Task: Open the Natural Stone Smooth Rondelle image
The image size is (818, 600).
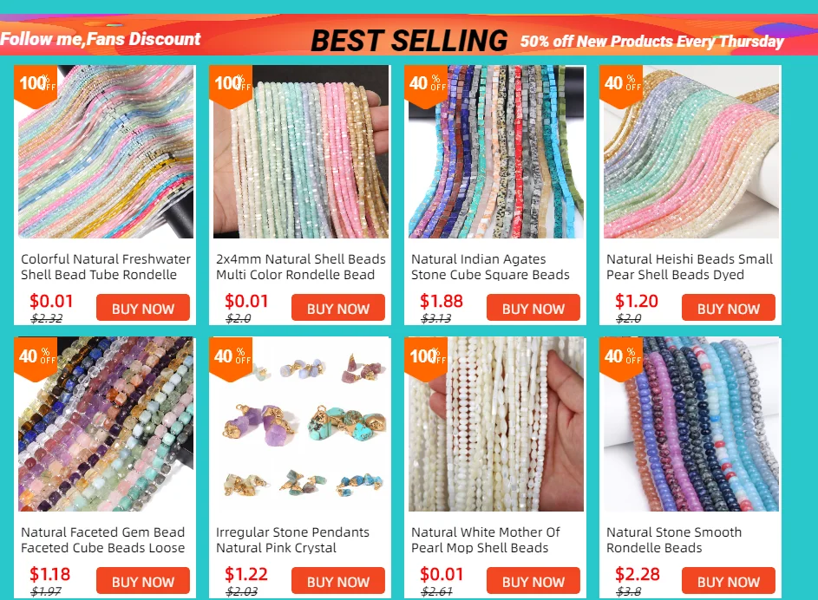Action: pos(691,424)
